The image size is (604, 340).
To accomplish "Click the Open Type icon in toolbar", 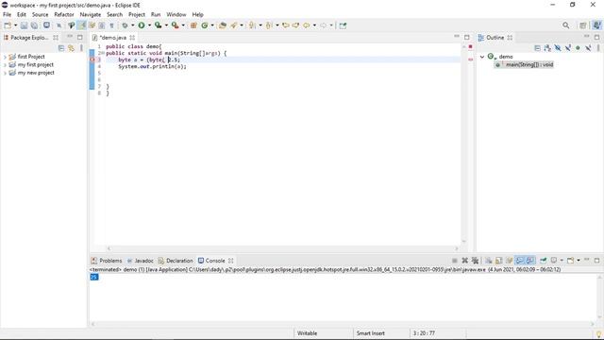I will [x=223, y=25].
